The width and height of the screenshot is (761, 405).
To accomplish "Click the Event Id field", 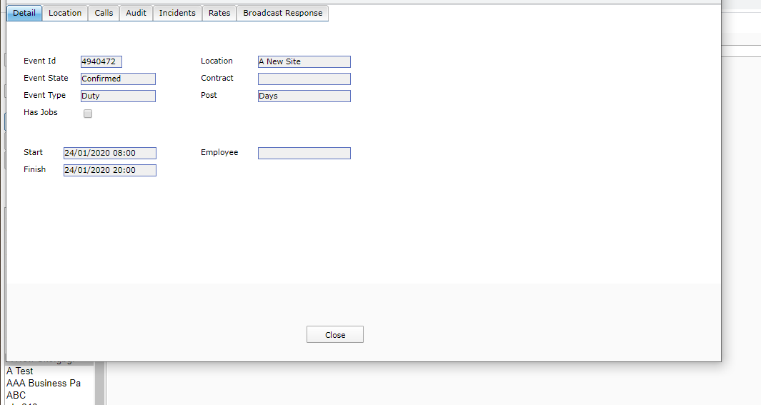I will point(101,61).
